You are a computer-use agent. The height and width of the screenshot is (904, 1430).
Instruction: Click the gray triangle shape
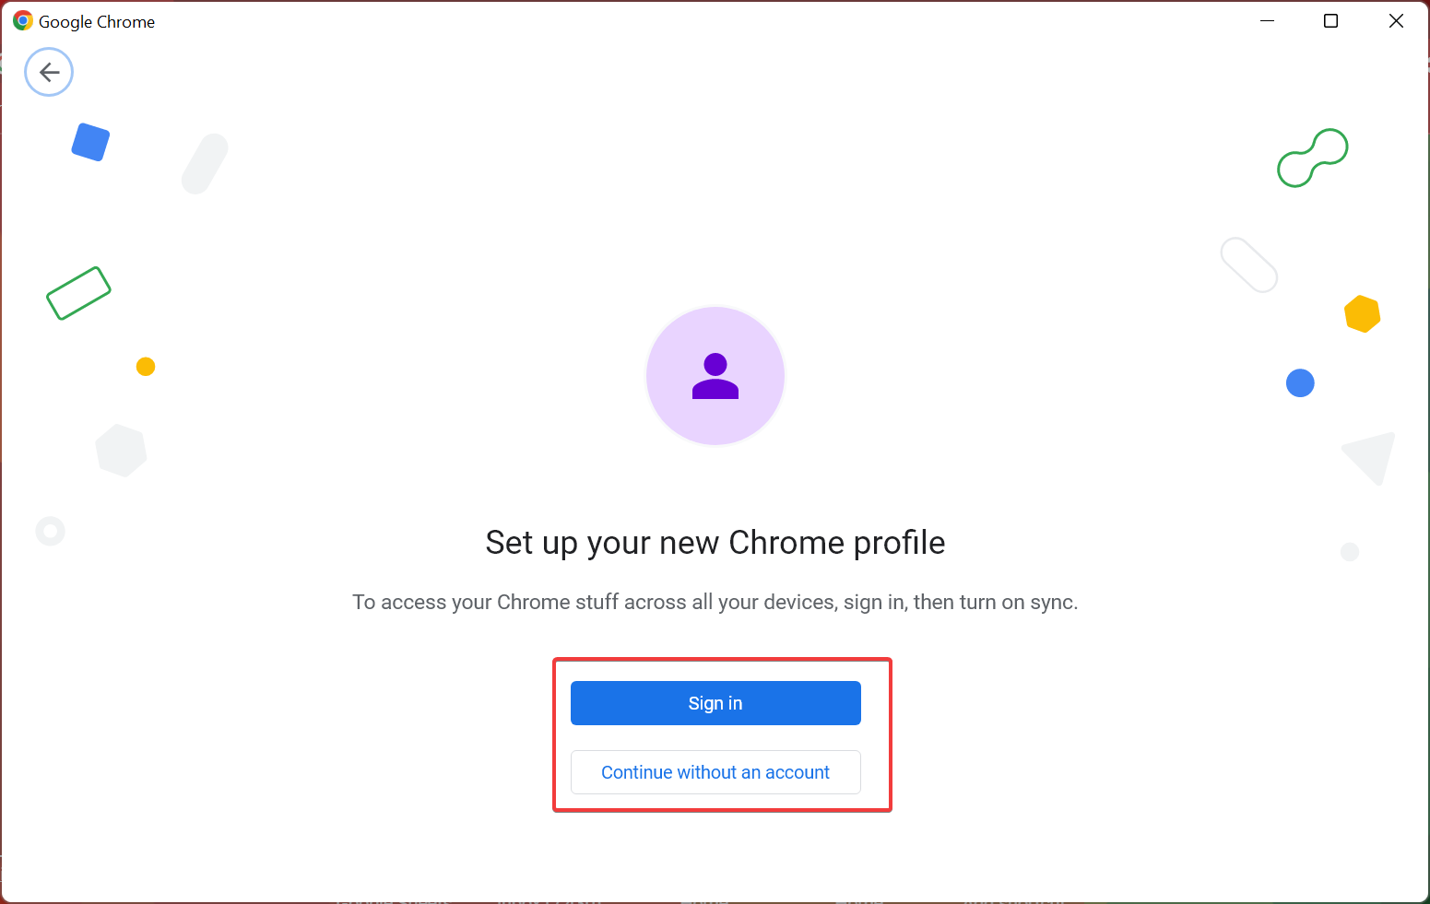1370,457
